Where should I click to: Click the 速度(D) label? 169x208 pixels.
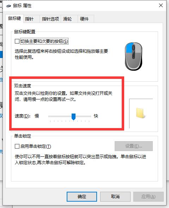click(23, 116)
